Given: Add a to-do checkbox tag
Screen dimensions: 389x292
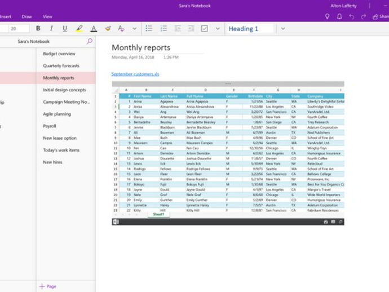Looking at the screenshot, I should tap(205, 29).
